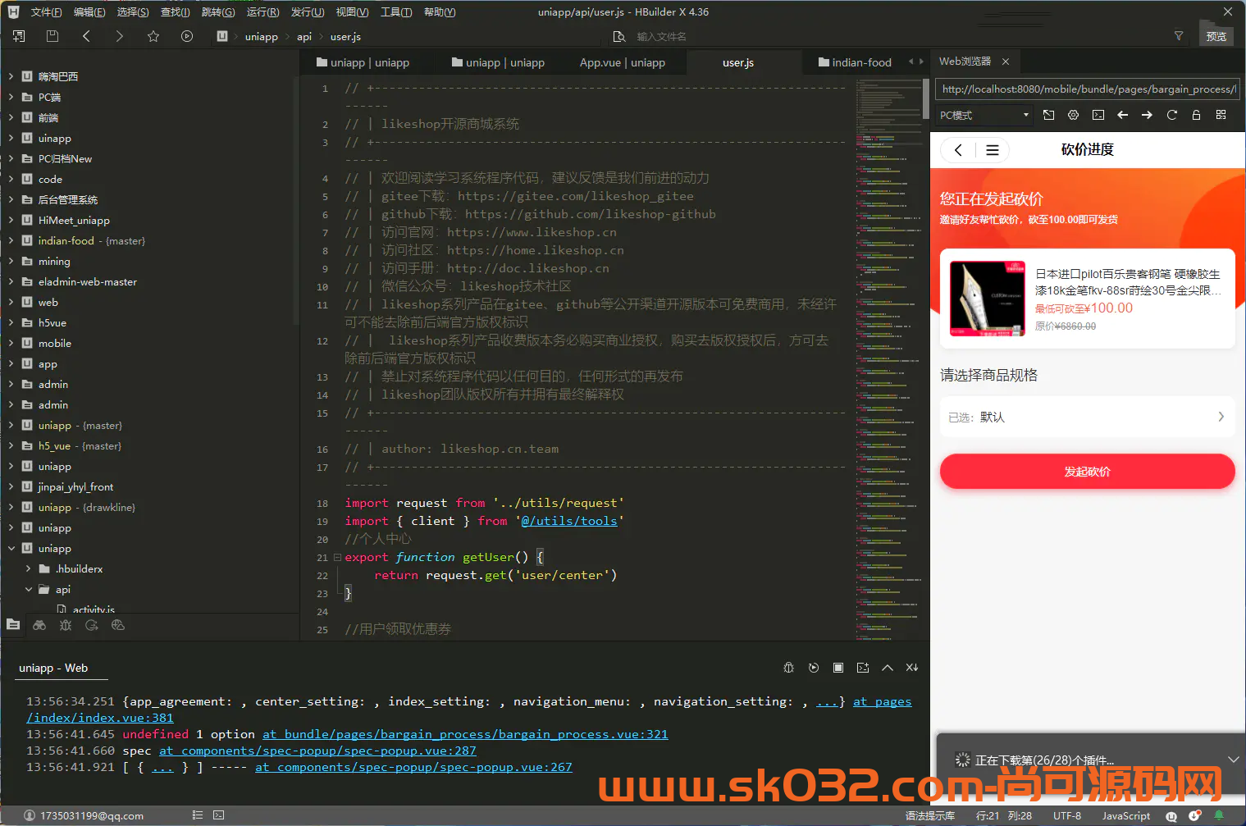Show the QR code icon
Screen dimensions: 1246x826
(1221, 115)
